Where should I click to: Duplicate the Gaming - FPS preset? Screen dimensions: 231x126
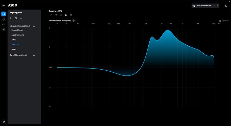click(66, 15)
